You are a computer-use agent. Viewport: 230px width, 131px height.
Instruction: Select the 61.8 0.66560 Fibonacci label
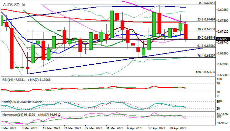pos(206,46)
